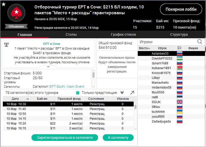Click the favorite star icon
This screenshot has height=147, width=206.
coord(4,4)
